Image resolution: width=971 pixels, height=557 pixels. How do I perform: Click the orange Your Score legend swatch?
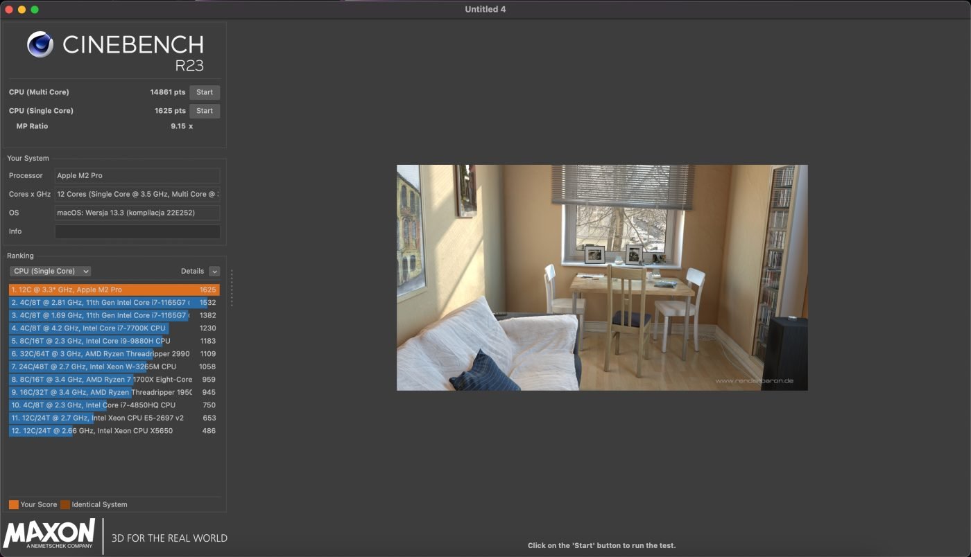[14, 504]
